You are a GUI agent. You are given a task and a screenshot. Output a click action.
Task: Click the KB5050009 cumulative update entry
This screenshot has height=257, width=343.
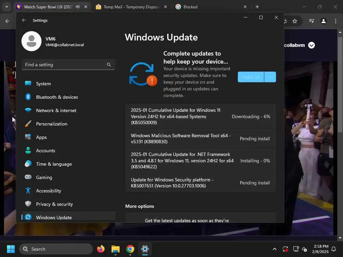coord(200,116)
